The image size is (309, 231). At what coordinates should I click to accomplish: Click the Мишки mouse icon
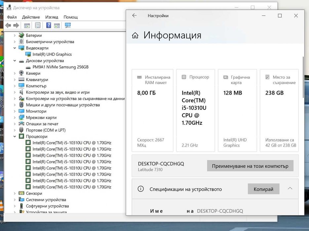point(21,105)
